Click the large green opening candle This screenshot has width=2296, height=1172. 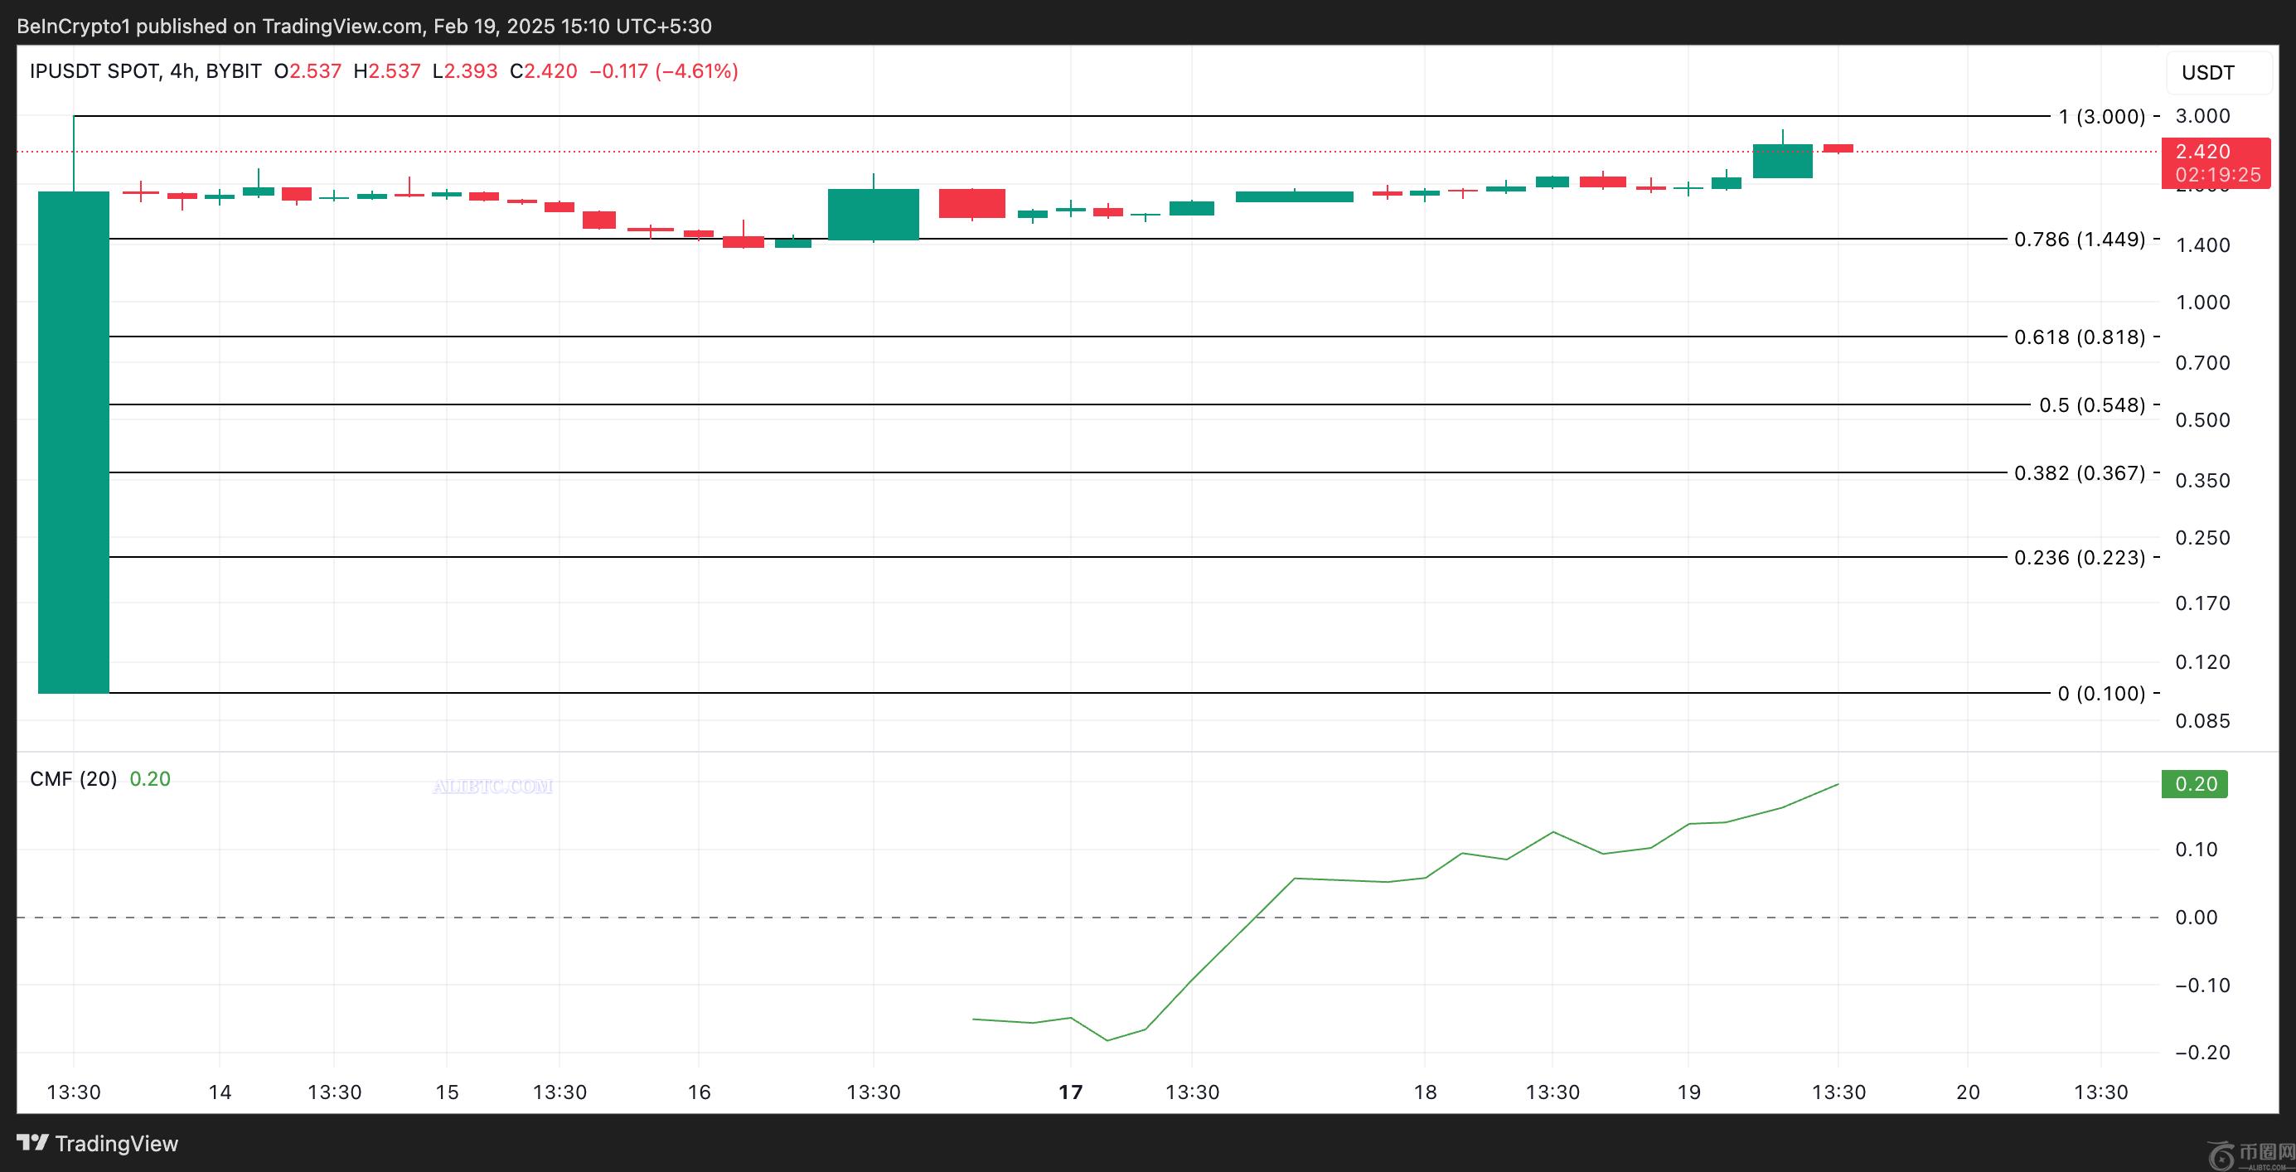pos(73,441)
